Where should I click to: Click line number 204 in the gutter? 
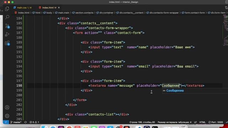(x=19, y=114)
